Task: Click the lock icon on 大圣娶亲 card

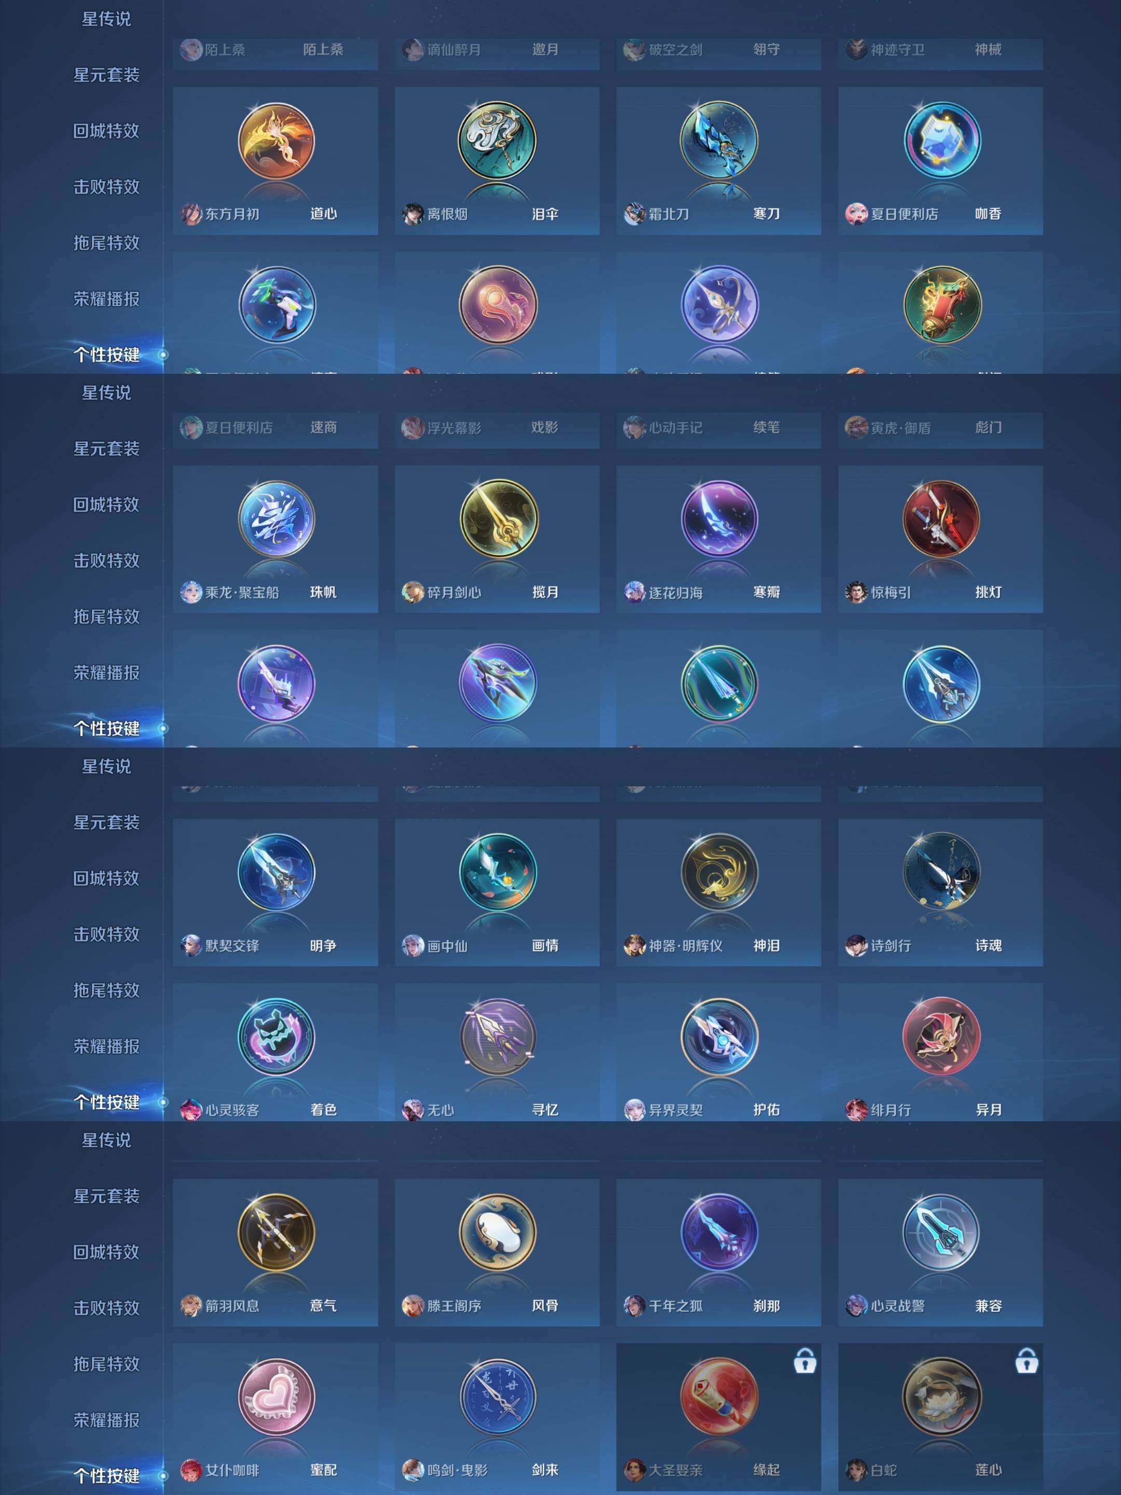Action: (804, 1361)
